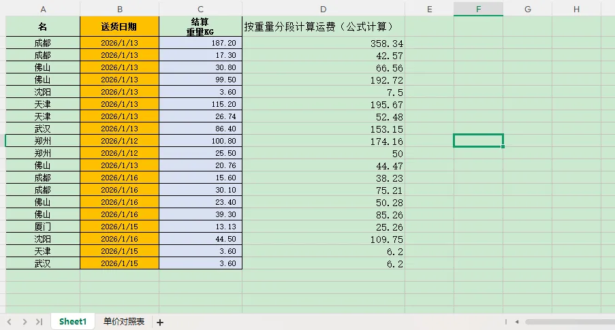
Task: Click the 名 header cell
Action: (43, 27)
